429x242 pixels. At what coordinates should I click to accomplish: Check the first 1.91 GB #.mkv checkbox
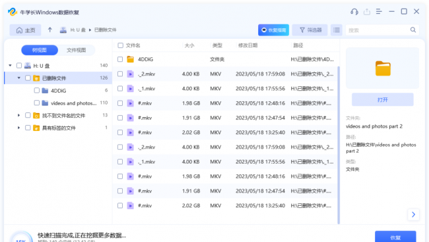[120, 118]
